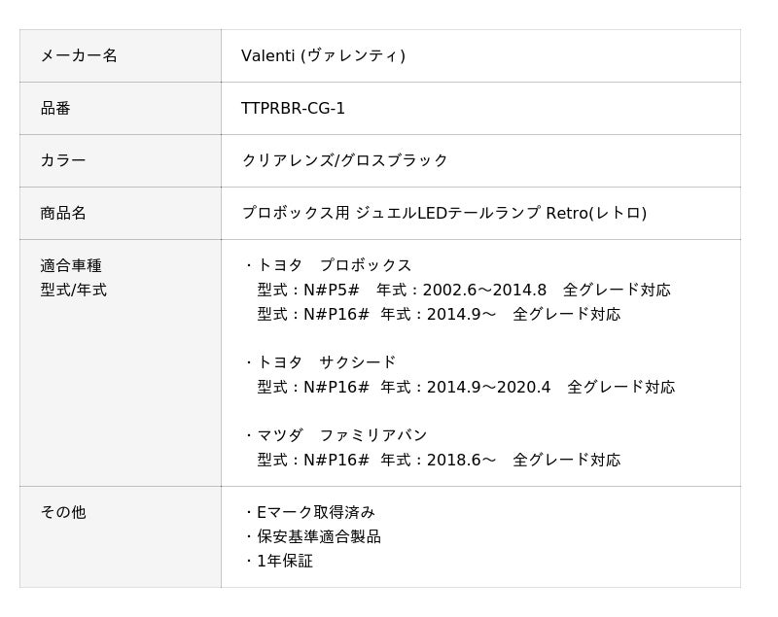This screenshot has width=778, height=617.
Task: Click the 適合車種 label
Action: point(71,265)
